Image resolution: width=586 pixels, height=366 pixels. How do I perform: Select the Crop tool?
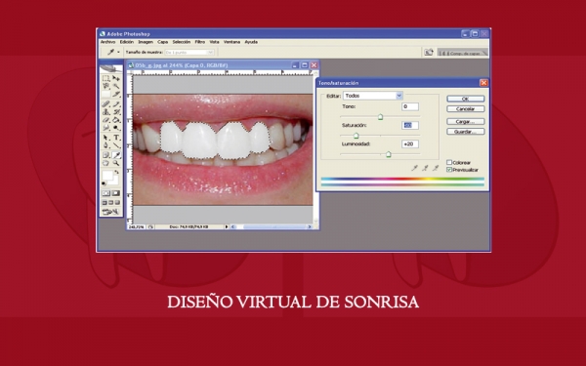coord(106,94)
